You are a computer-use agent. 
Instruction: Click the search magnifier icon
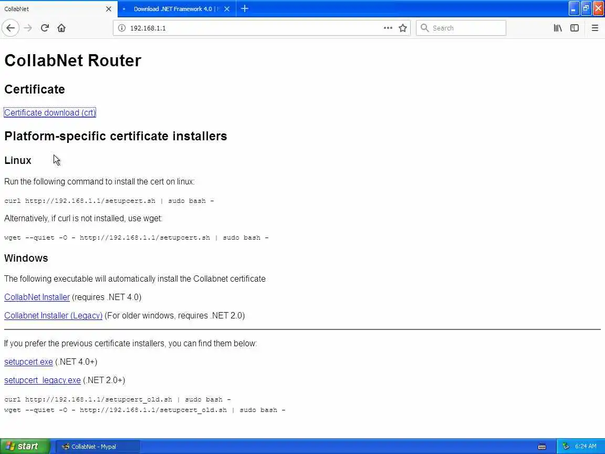pos(424,28)
